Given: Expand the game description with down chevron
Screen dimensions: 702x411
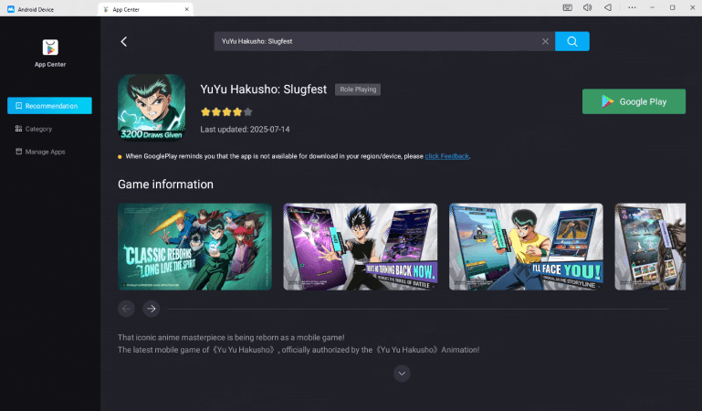Looking at the screenshot, I should 402,374.
